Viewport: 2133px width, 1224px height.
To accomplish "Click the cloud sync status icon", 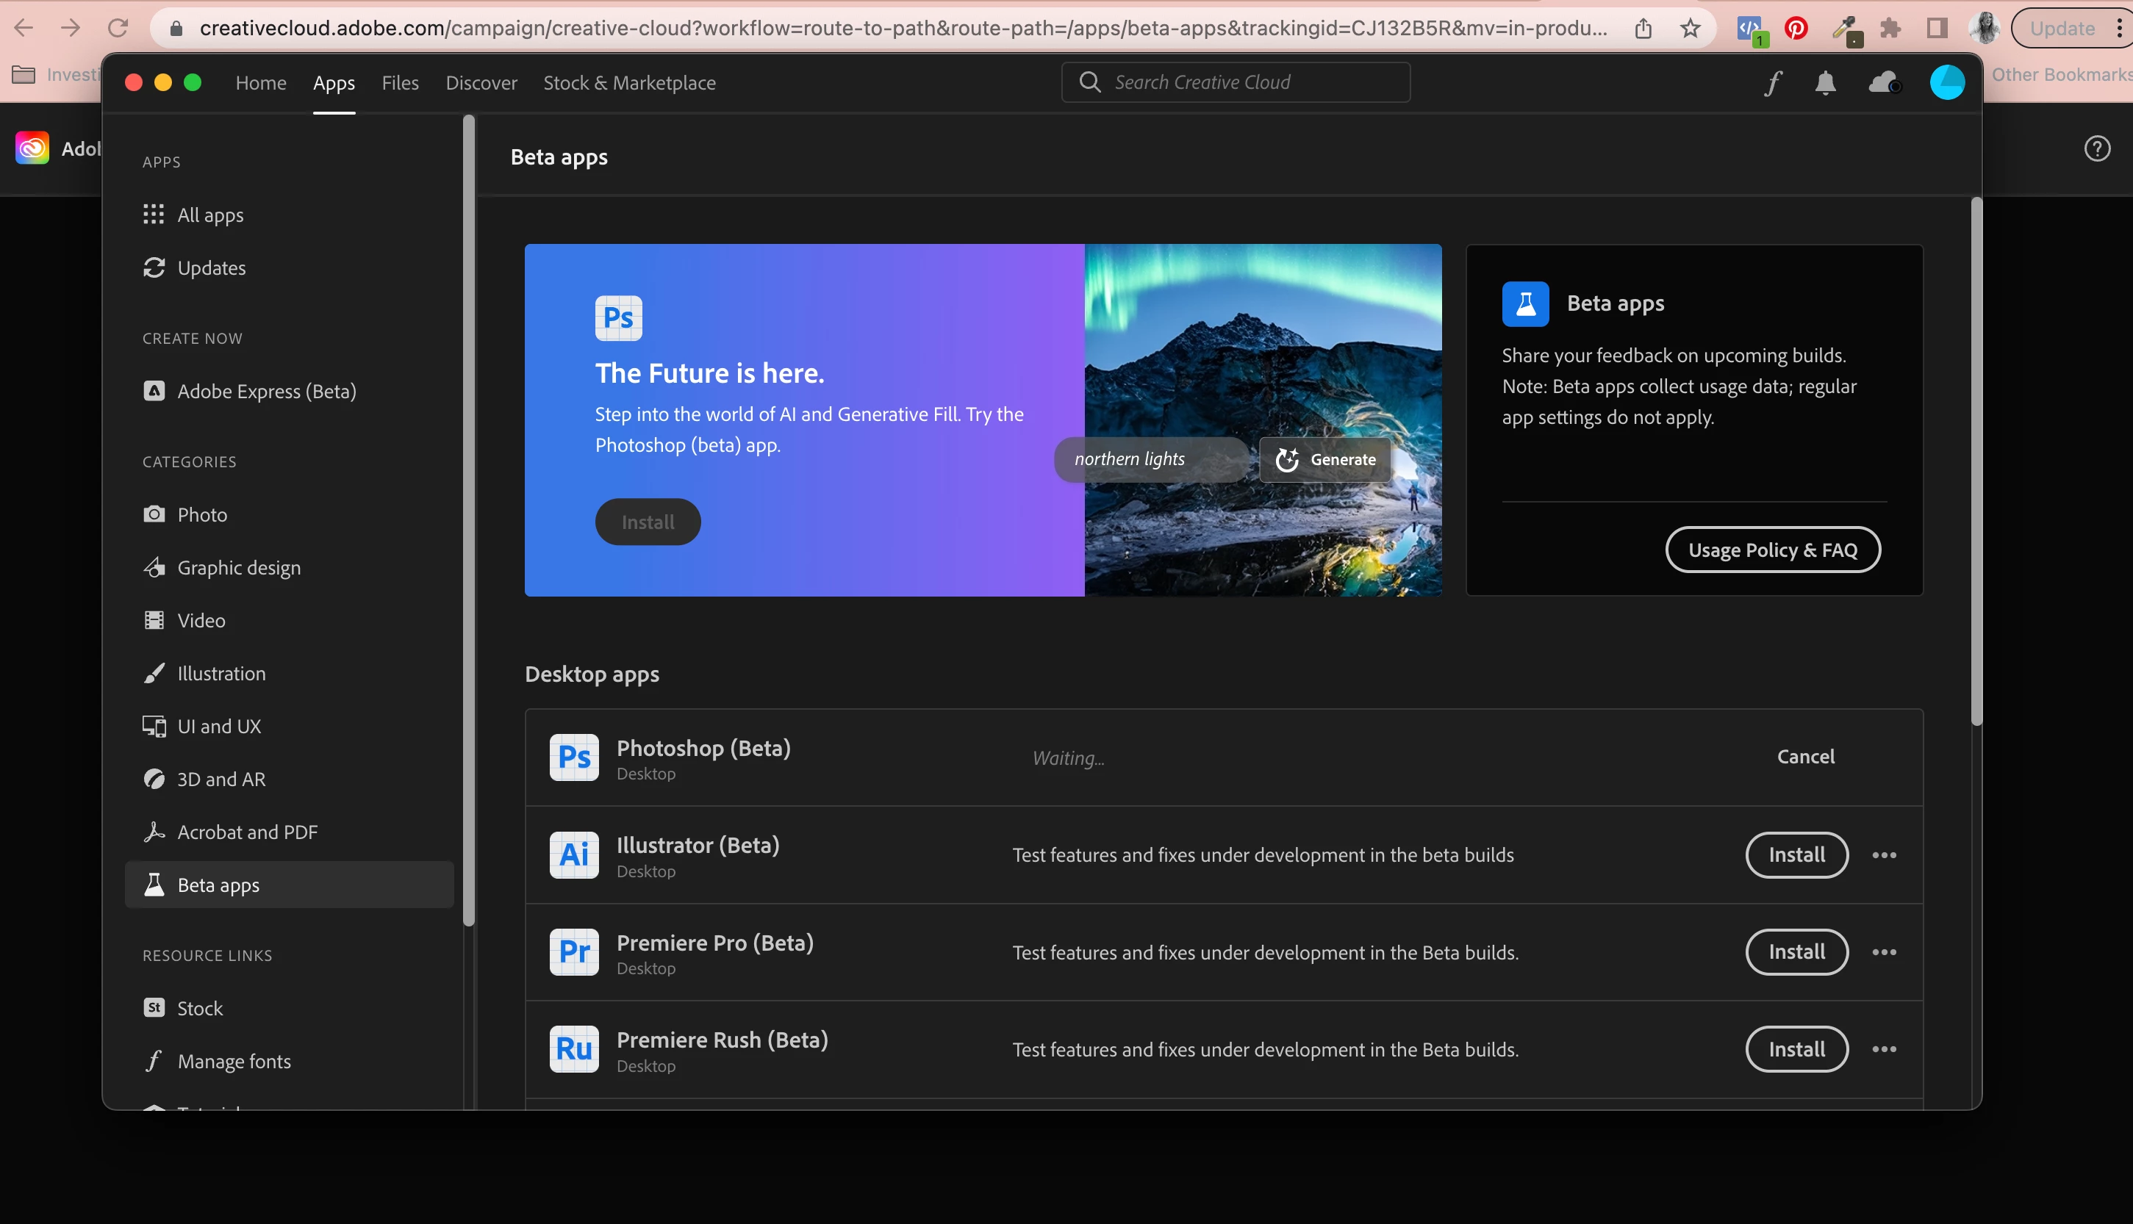I will (1884, 82).
